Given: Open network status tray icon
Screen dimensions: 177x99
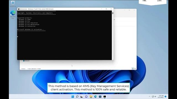Looking at the screenshot, I should [153, 97].
